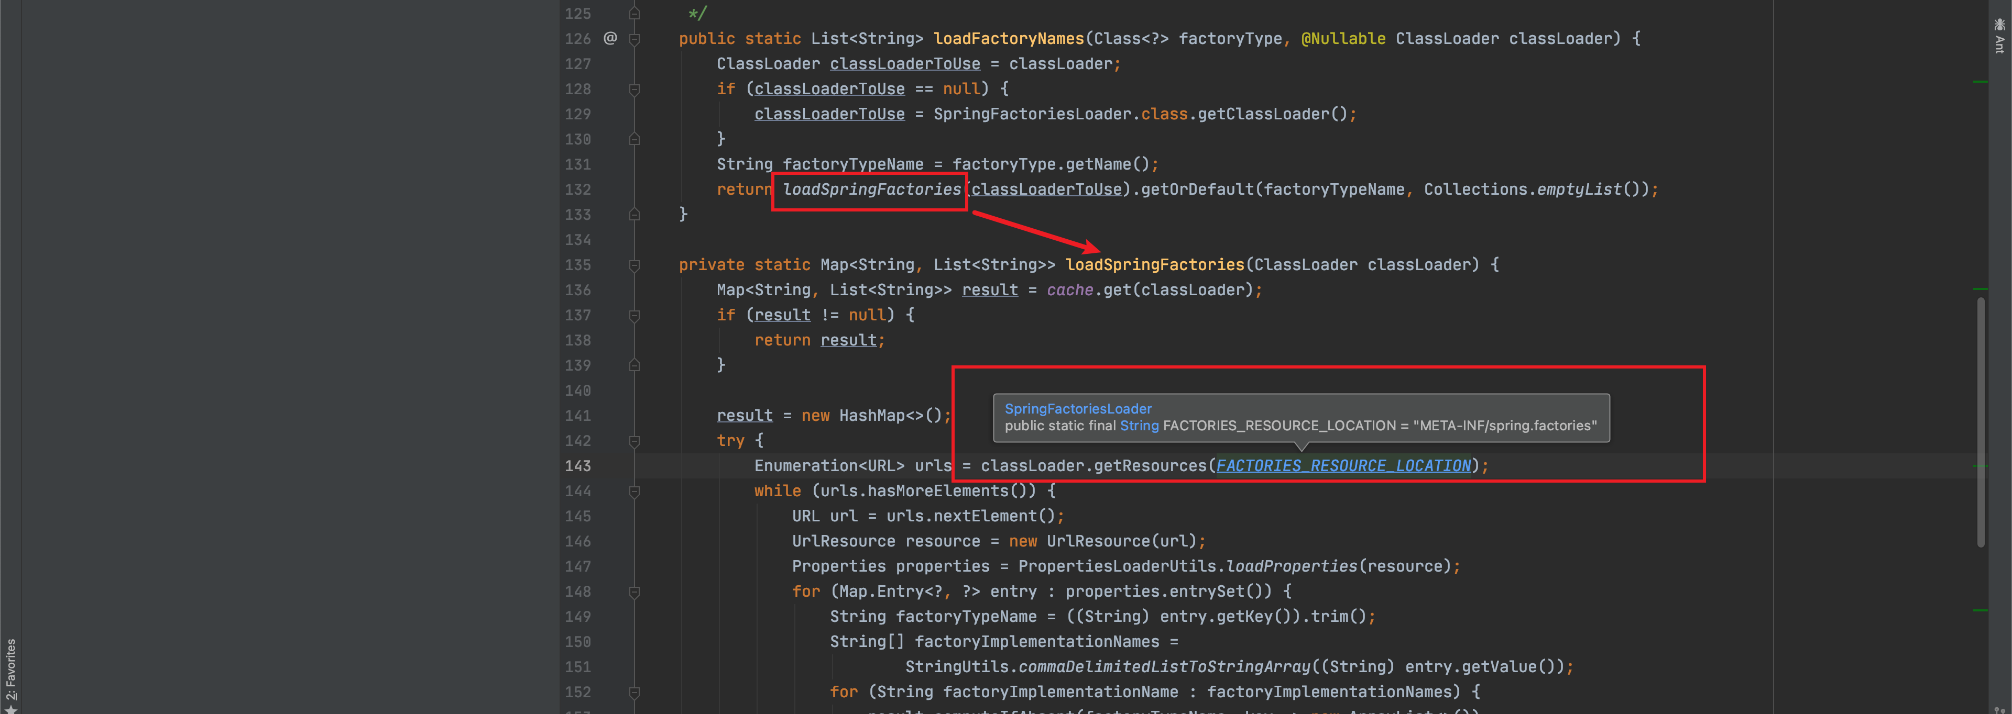
Task: Click classLoaderToUse declaration on line 127
Action: click(904, 64)
